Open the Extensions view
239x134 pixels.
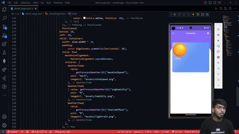(4, 44)
